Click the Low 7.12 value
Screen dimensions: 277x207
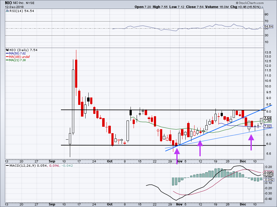click(x=177, y=7)
